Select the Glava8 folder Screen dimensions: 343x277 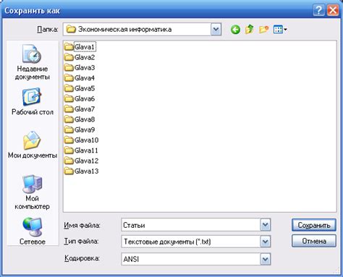[x=80, y=119]
